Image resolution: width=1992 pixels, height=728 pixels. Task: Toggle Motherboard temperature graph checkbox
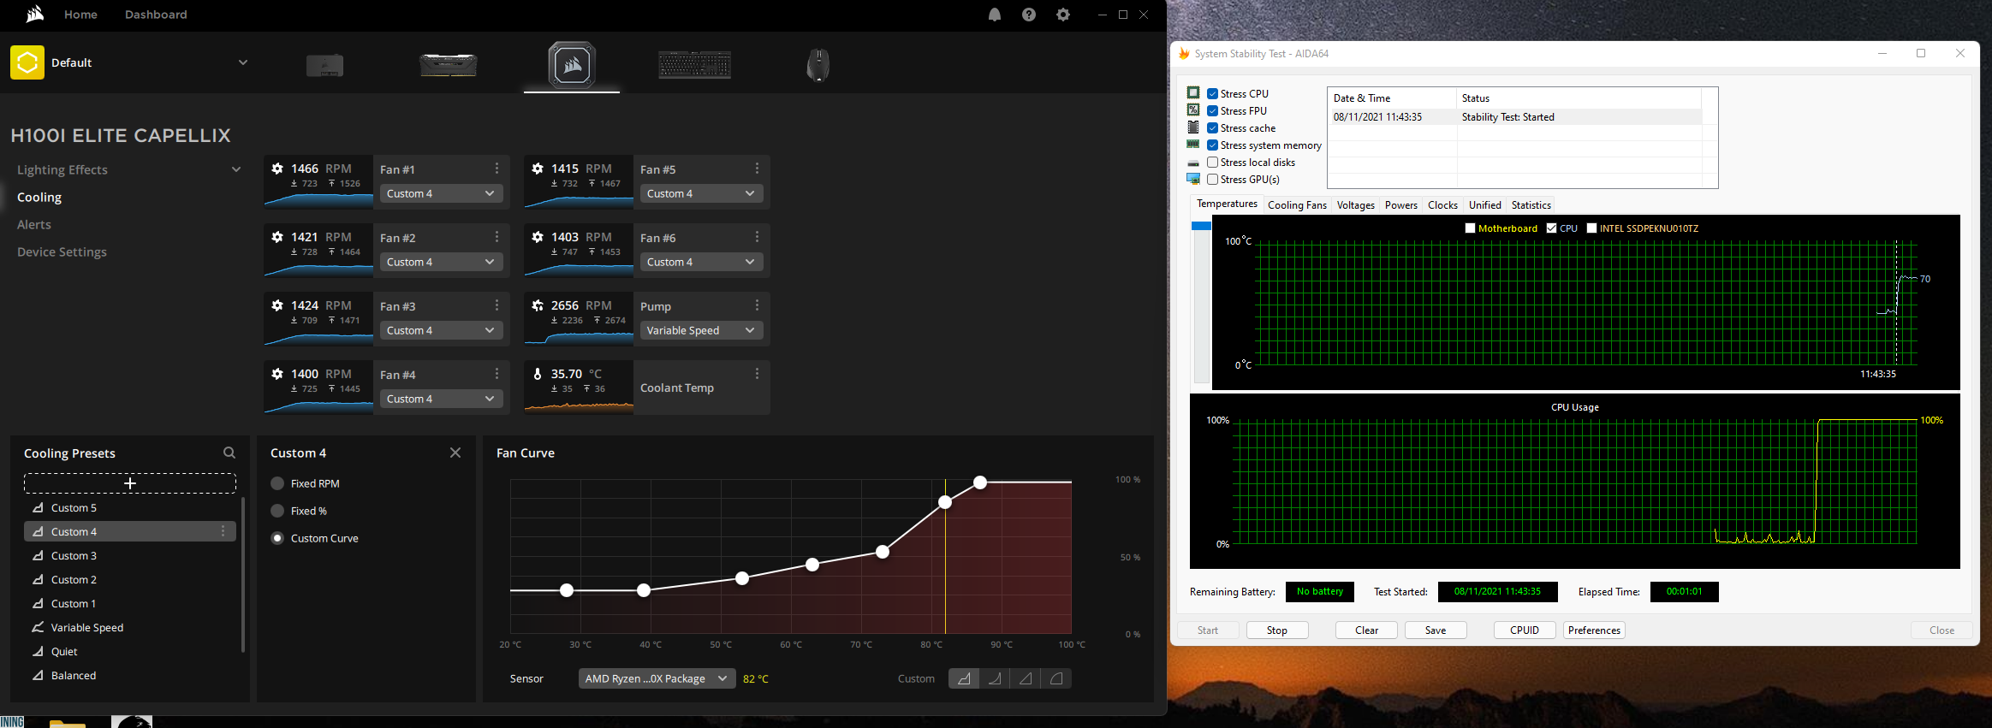(x=1471, y=228)
